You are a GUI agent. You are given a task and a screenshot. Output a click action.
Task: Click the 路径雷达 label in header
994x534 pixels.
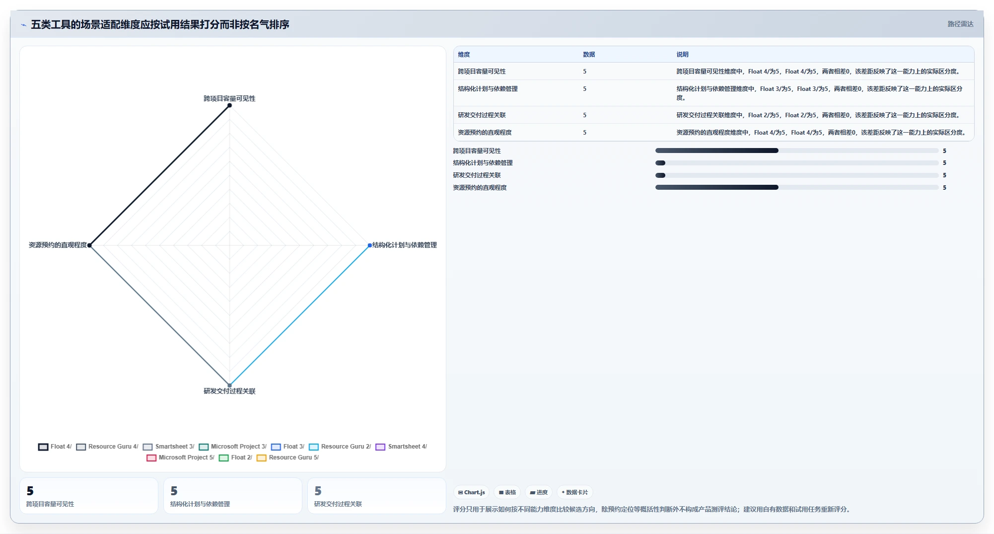pos(960,24)
